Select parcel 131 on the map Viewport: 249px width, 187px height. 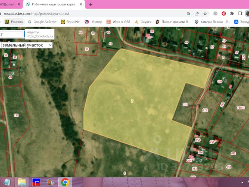pyautogui.click(x=16, y=115)
